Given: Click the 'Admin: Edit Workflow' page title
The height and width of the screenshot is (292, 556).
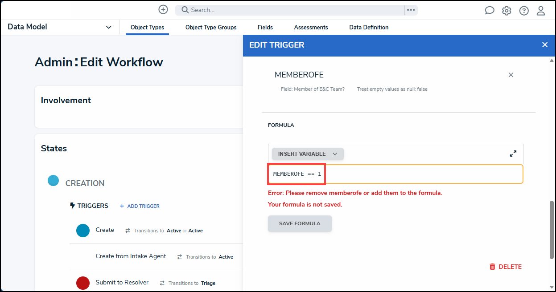Looking at the screenshot, I should click(x=99, y=62).
